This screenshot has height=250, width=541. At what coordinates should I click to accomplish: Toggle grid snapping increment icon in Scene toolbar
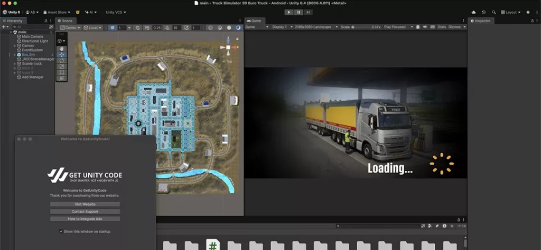coord(138,27)
